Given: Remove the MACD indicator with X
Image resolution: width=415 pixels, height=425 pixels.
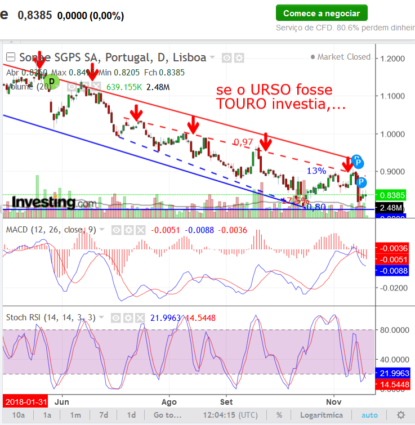Looking at the screenshot, I should pos(140,230).
